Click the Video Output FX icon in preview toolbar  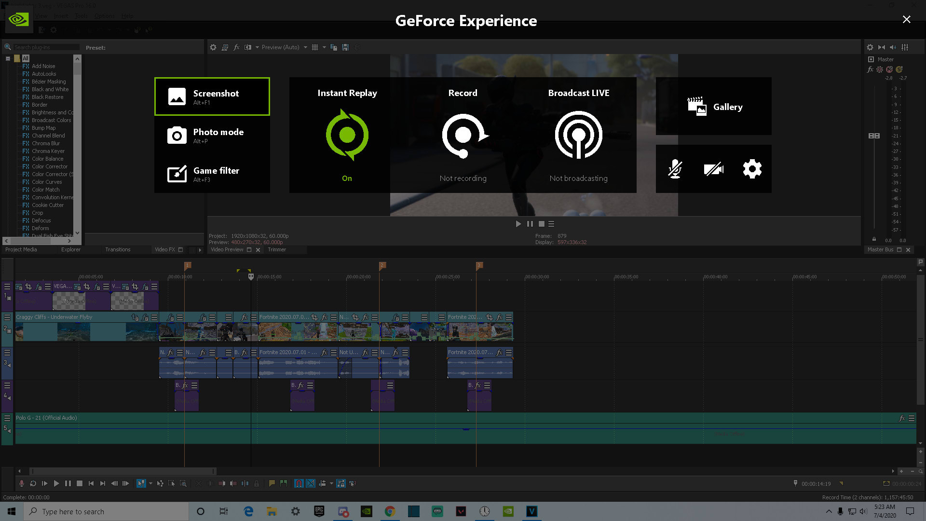(236, 47)
